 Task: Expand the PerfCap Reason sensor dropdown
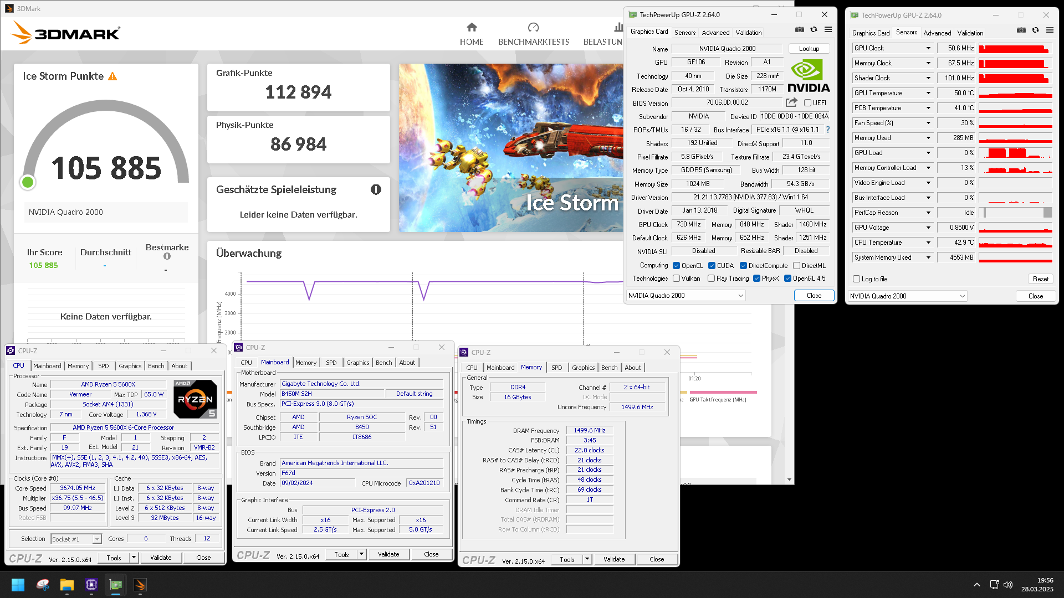[928, 213]
